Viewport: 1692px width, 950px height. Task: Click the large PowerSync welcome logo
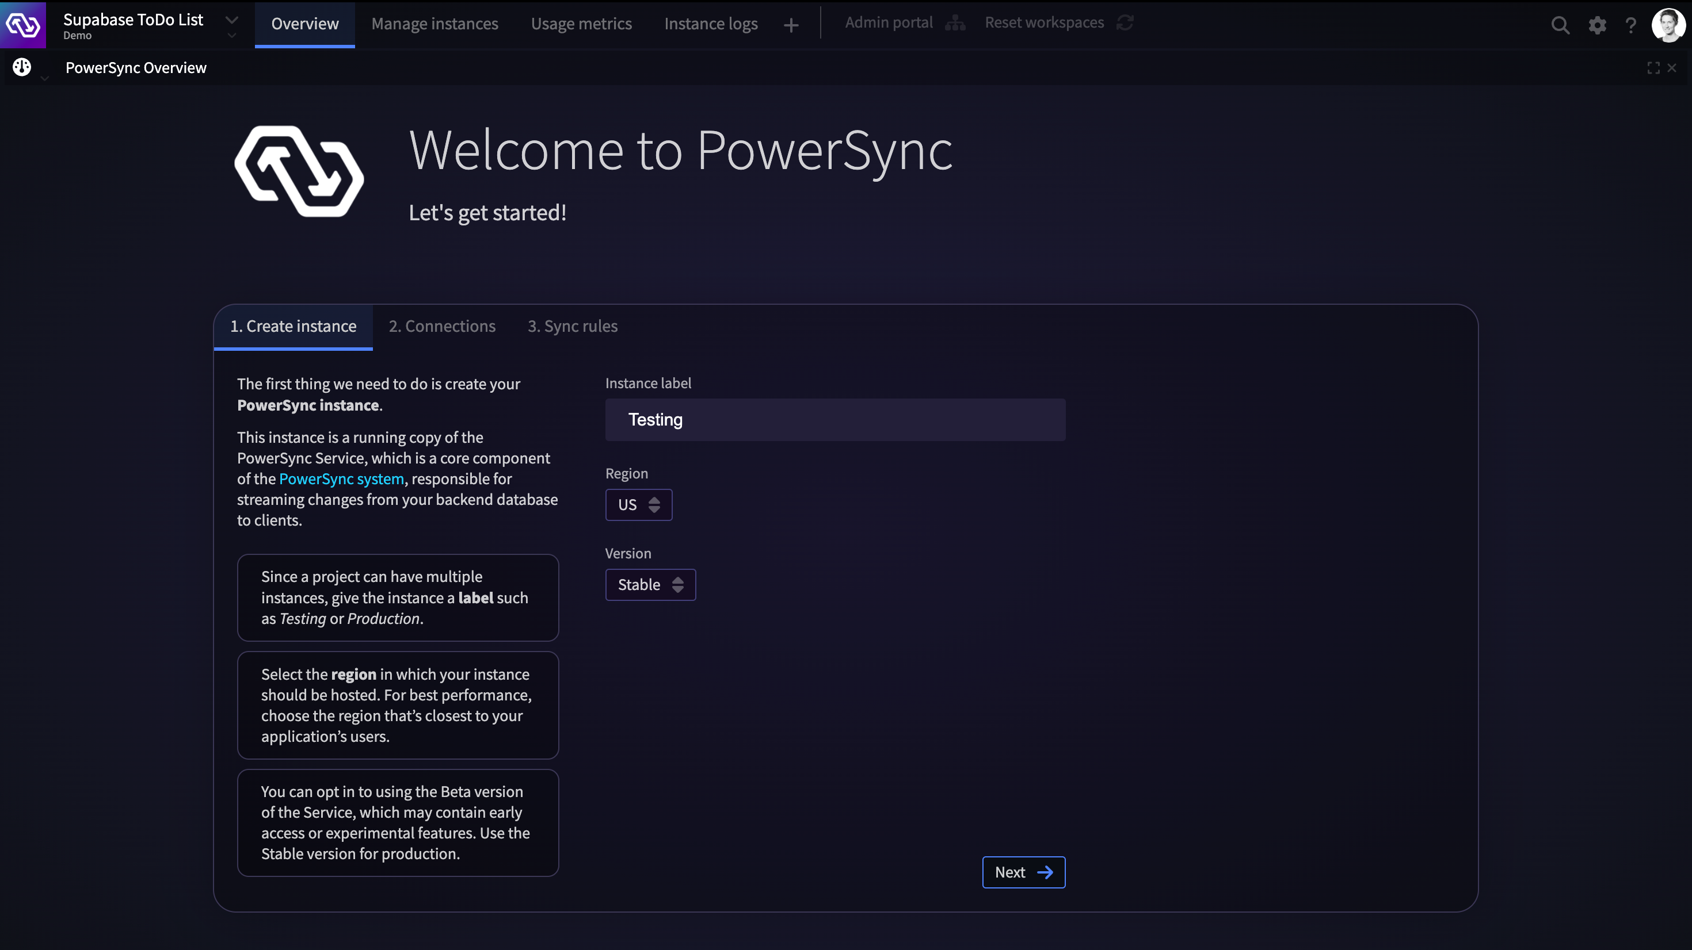299,171
